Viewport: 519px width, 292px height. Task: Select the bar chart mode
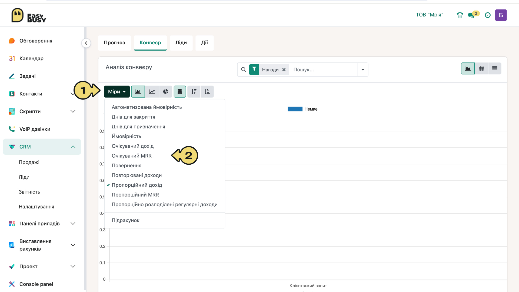pyautogui.click(x=138, y=92)
